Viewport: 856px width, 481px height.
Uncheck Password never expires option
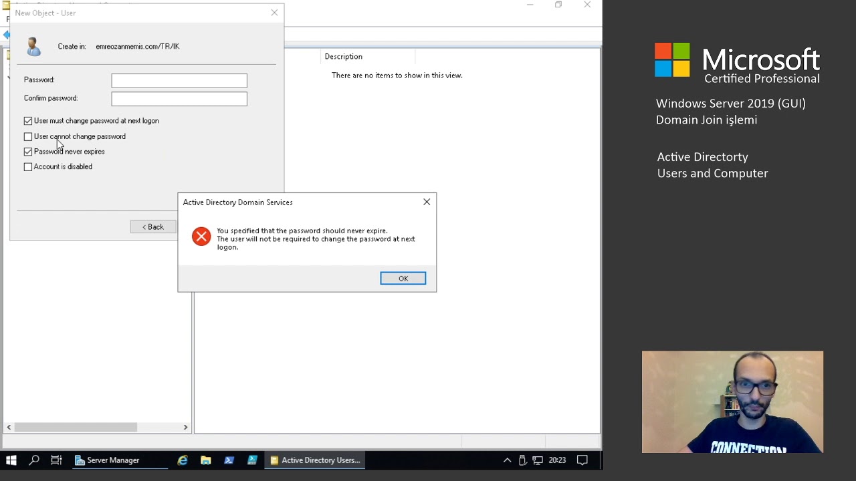pyautogui.click(x=28, y=152)
